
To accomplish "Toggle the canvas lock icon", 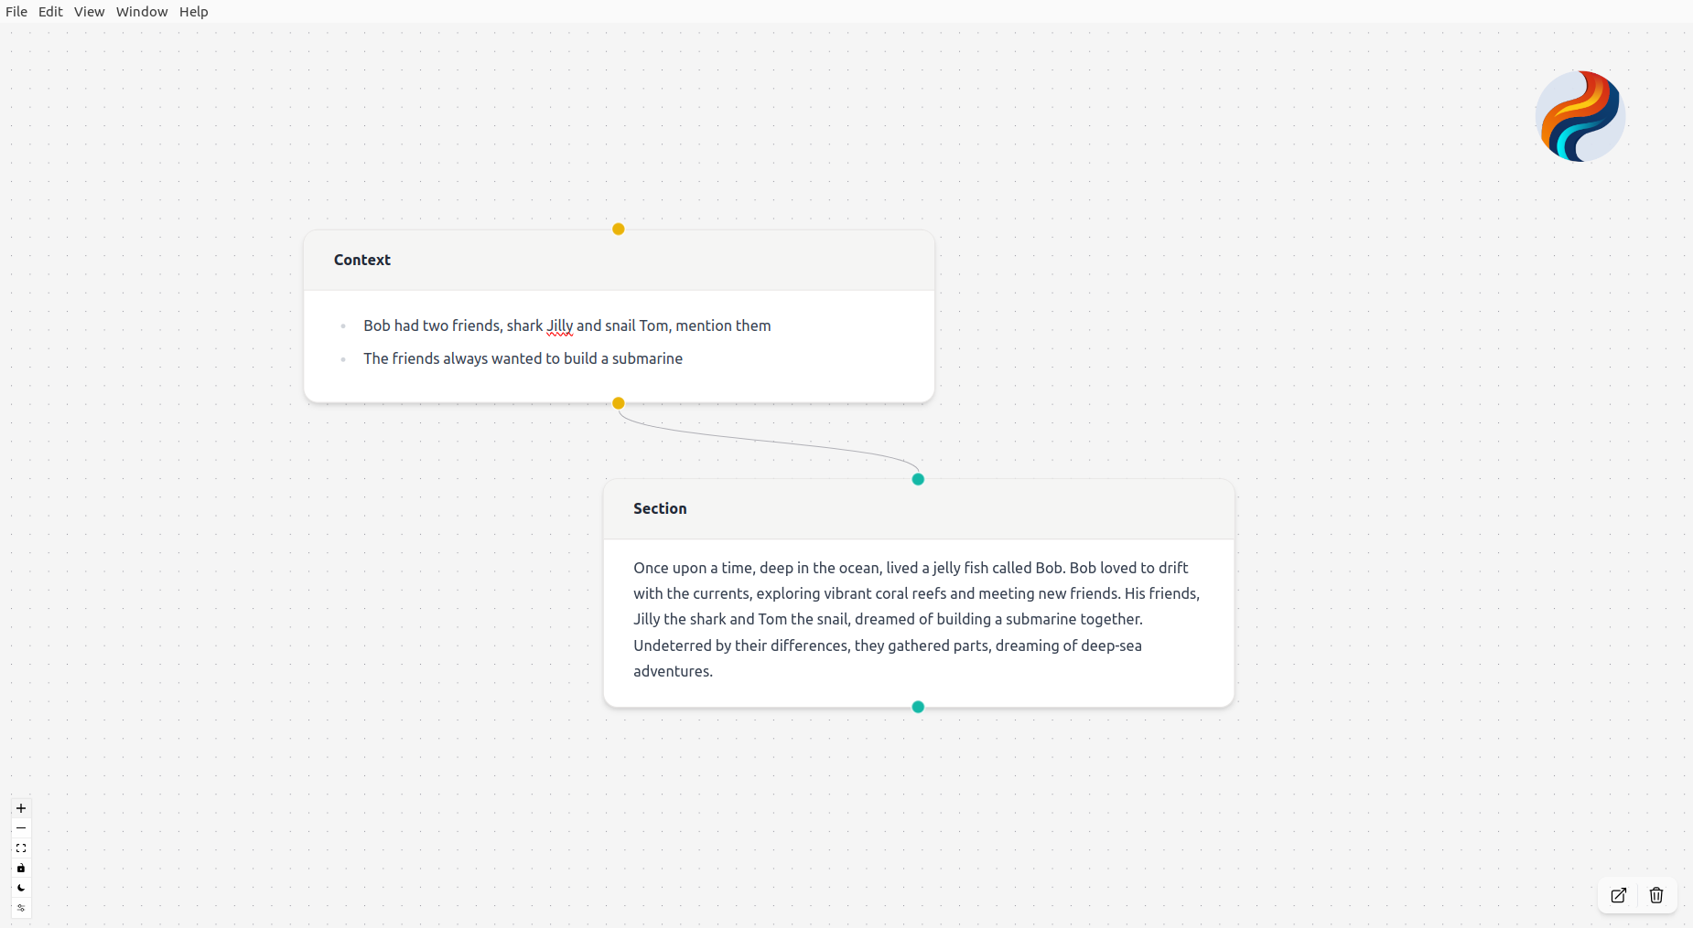I will pos(21,869).
